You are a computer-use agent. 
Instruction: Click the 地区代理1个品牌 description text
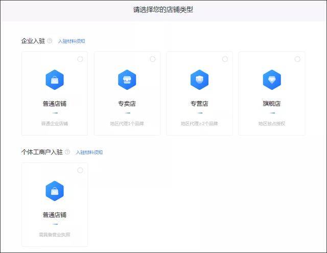pos(127,123)
